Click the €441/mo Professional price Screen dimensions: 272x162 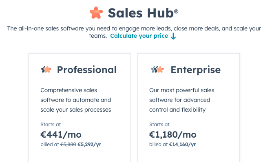61,134
